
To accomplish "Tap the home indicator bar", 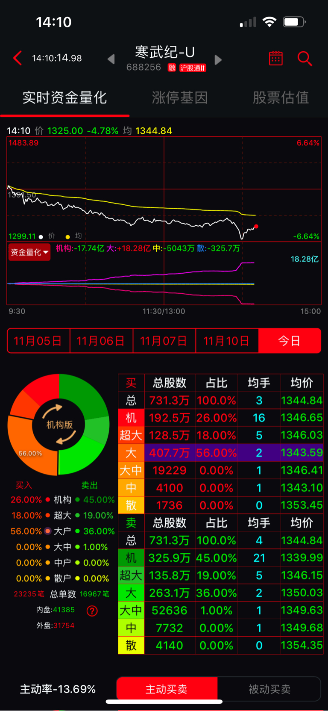I will click(164, 702).
